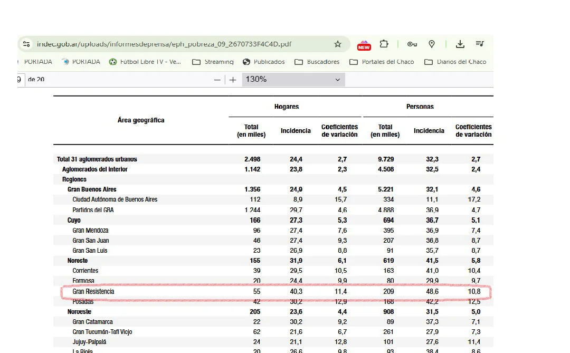Click the 'Gran Tucumán-Tafí Viejo' row label
Screen dimensions: 570x353
[102, 332]
